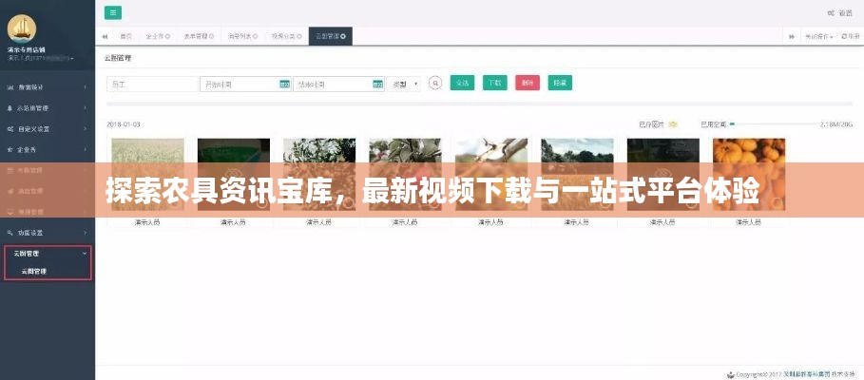Open the 类型 type dropdown
Image resolution: width=864 pixels, height=380 pixels.
[404, 84]
